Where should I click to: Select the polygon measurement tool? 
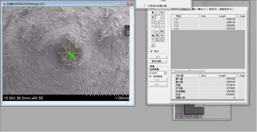click(157, 21)
